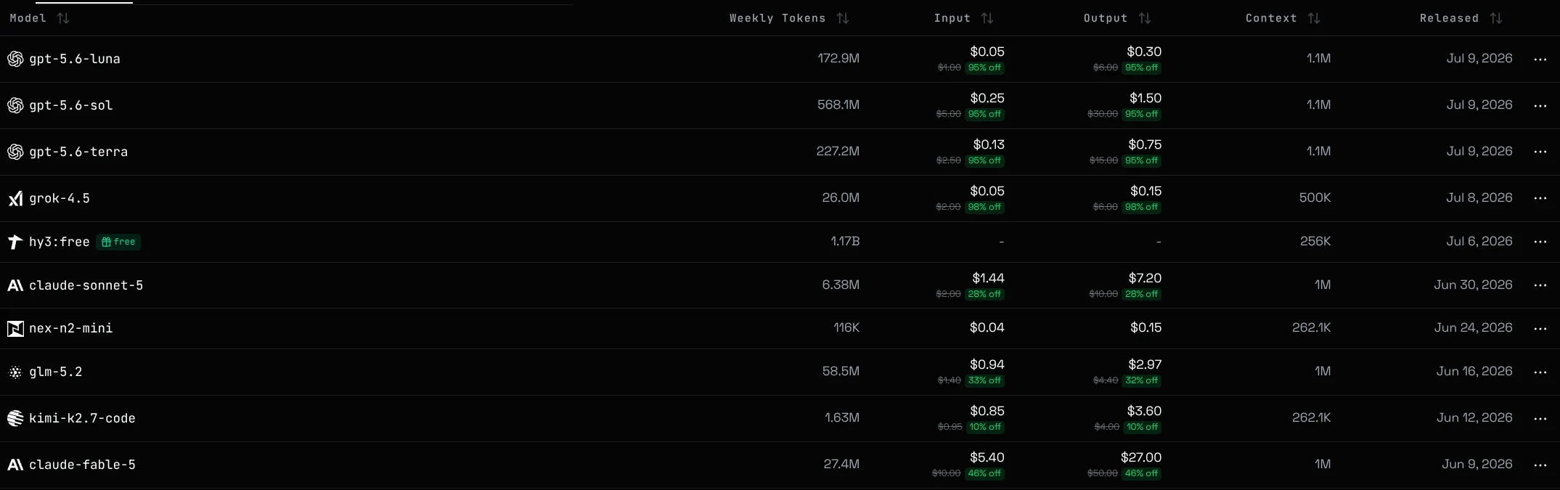Viewport: 1560px width, 490px height.
Task: Open the more options menu for hy3:free
Action: click(1540, 242)
